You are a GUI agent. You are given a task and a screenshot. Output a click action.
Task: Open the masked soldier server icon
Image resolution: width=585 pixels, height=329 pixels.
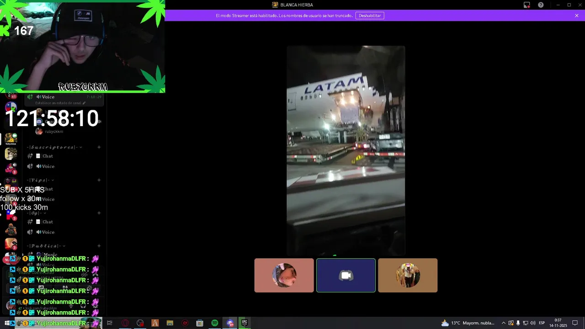[x=11, y=229]
